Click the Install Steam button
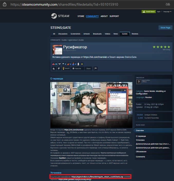Viewport: 174px width, 181px height. tap(149, 12)
